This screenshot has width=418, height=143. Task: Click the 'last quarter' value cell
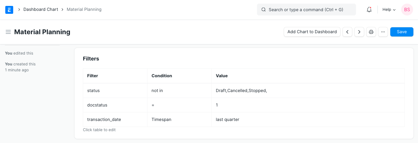point(228,120)
